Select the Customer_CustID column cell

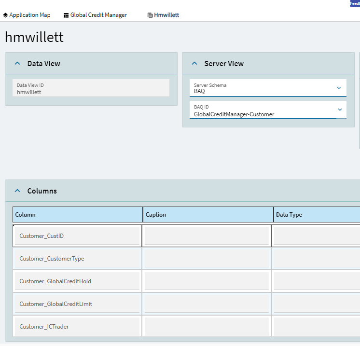77,236
